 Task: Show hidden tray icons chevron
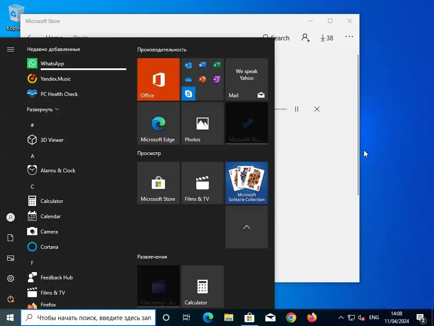[341, 318]
